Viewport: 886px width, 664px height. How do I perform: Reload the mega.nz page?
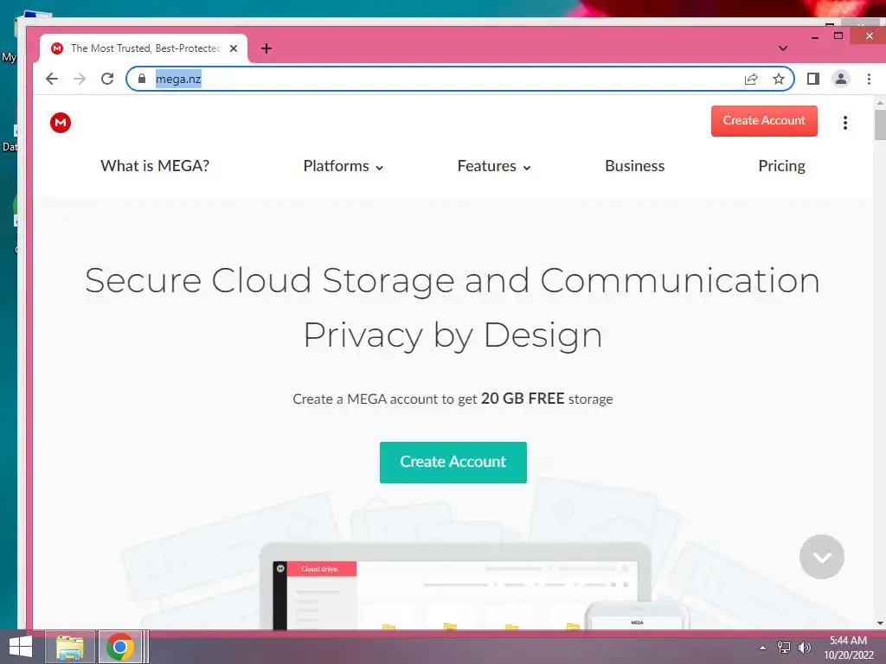pyautogui.click(x=107, y=79)
